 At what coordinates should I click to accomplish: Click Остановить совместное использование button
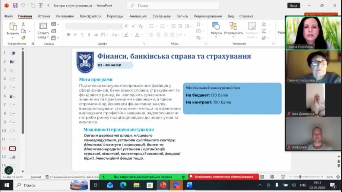click(x=224, y=177)
